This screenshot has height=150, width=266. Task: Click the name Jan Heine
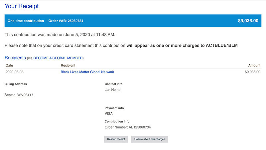pos(112,90)
